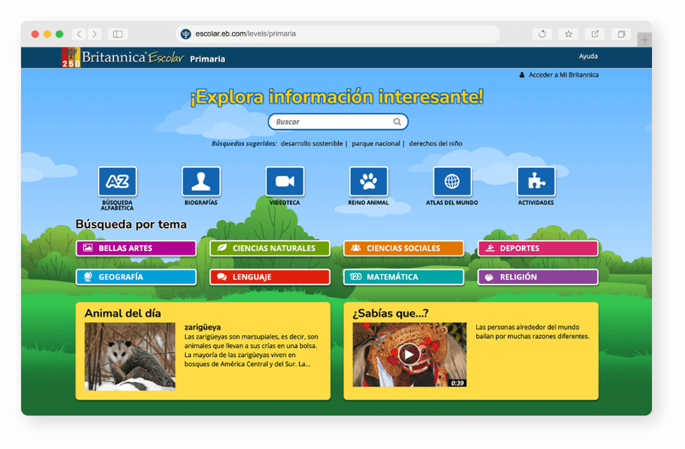Viewport: 685px width, 449px height.
Task: Bookmark the page with the star icon
Action: [x=569, y=34]
